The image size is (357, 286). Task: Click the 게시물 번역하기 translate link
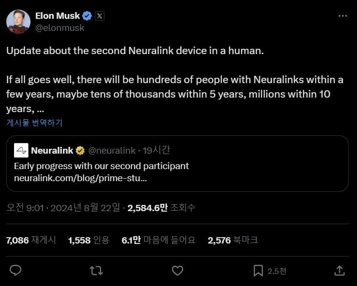tap(34, 123)
